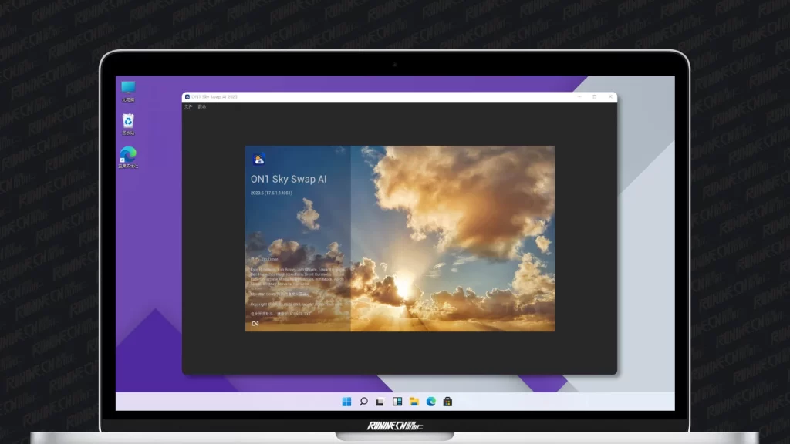Open the 帮助 (Help) menu
This screenshot has height=444, width=790.
pos(201,106)
